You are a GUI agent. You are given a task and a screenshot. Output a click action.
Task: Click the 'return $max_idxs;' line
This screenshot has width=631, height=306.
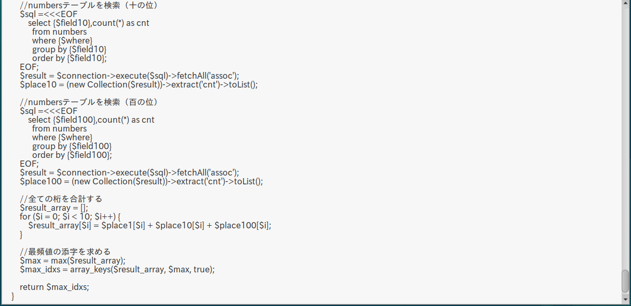coord(54,287)
